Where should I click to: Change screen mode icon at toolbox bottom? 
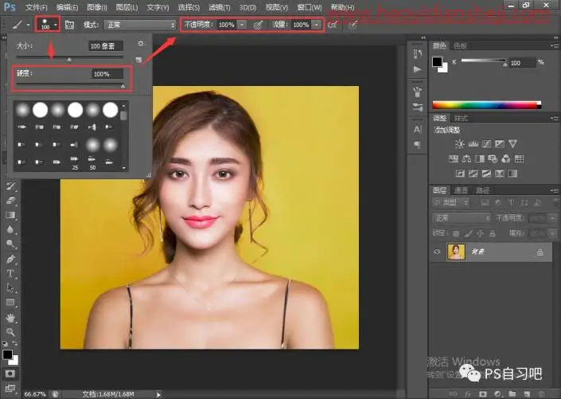pyautogui.click(x=10, y=389)
